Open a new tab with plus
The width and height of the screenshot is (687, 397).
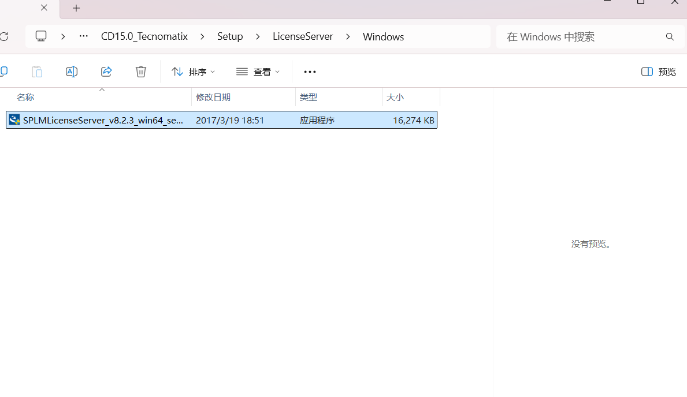click(76, 8)
